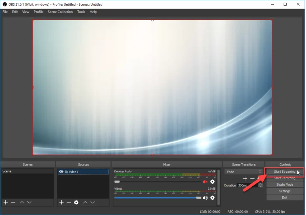
Task: Move the Video1 source up
Action: [85, 202]
